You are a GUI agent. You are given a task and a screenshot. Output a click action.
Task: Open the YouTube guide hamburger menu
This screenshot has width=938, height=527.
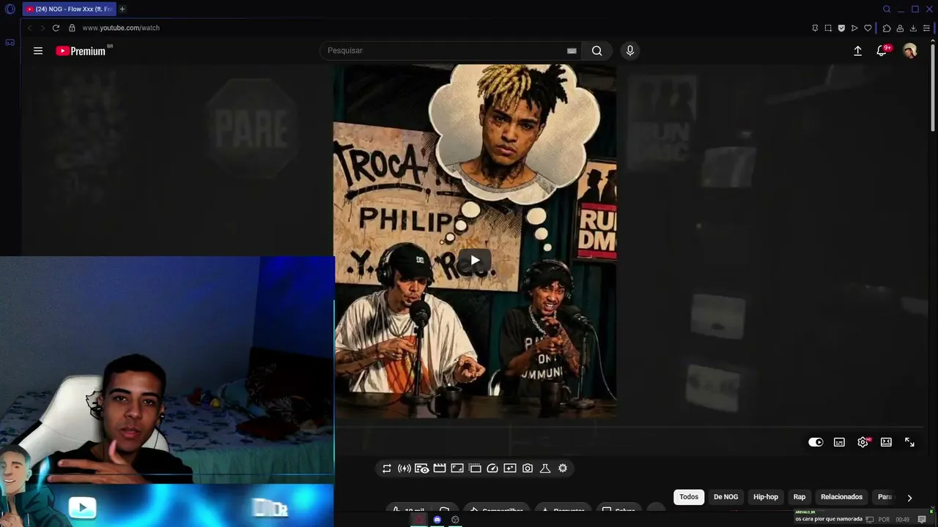pos(38,51)
